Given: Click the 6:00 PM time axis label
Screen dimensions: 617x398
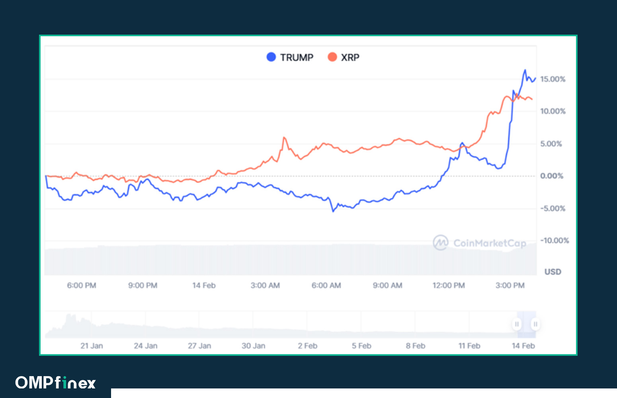Looking at the screenshot, I should click(x=82, y=285).
